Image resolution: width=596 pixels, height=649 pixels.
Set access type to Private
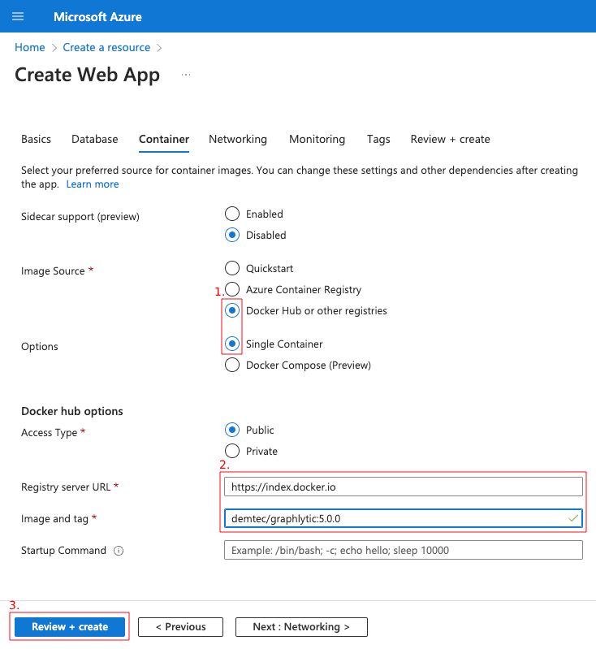click(x=232, y=451)
